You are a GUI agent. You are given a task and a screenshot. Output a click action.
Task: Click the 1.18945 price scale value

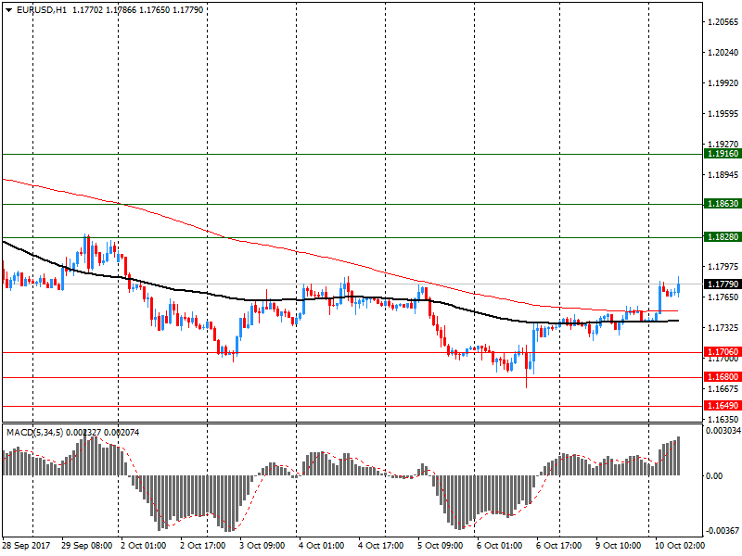723,175
